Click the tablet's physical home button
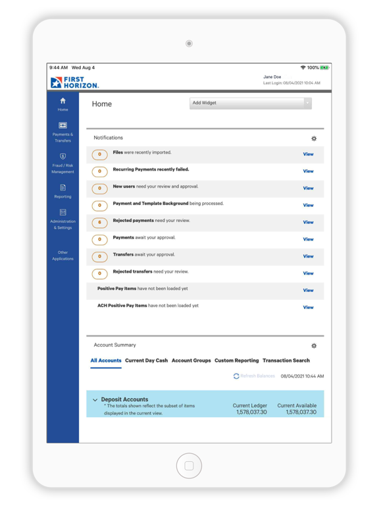This screenshot has width=379, height=506. (189, 466)
